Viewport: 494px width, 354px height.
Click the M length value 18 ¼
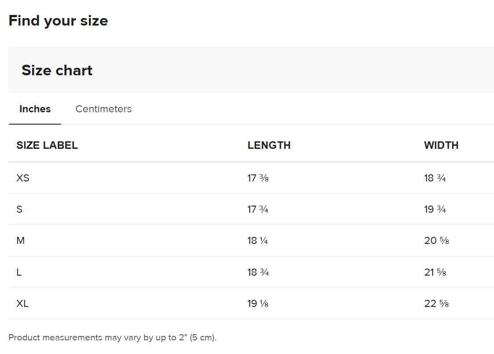click(x=258, y=241)
